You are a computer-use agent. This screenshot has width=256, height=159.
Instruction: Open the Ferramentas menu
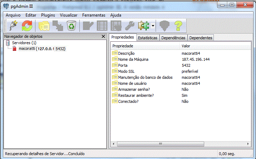click(x=94, y=15)
